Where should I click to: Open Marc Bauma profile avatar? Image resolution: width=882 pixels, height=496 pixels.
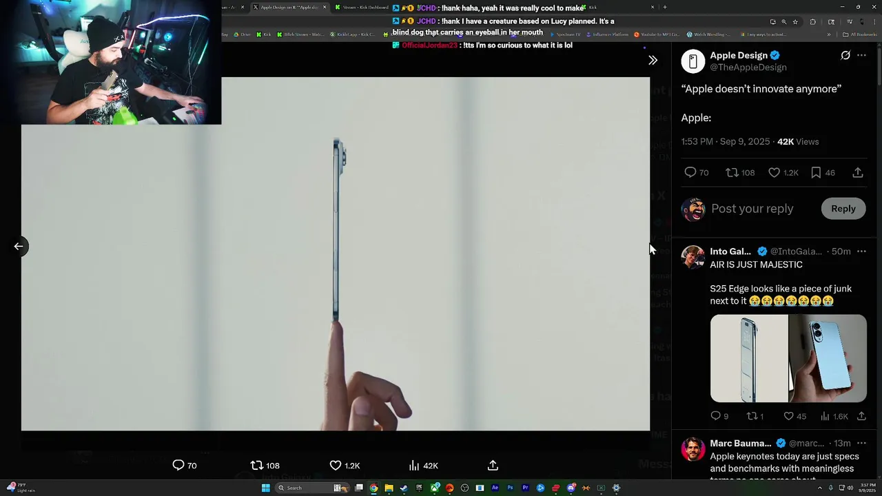pyautogui.click(x=693, y=448)
